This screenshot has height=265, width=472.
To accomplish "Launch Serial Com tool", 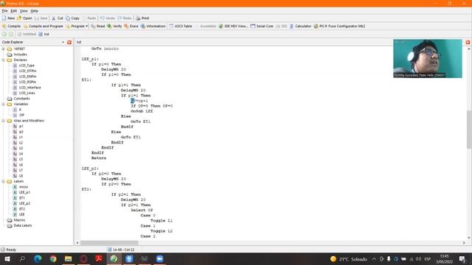I will point(262,26).
